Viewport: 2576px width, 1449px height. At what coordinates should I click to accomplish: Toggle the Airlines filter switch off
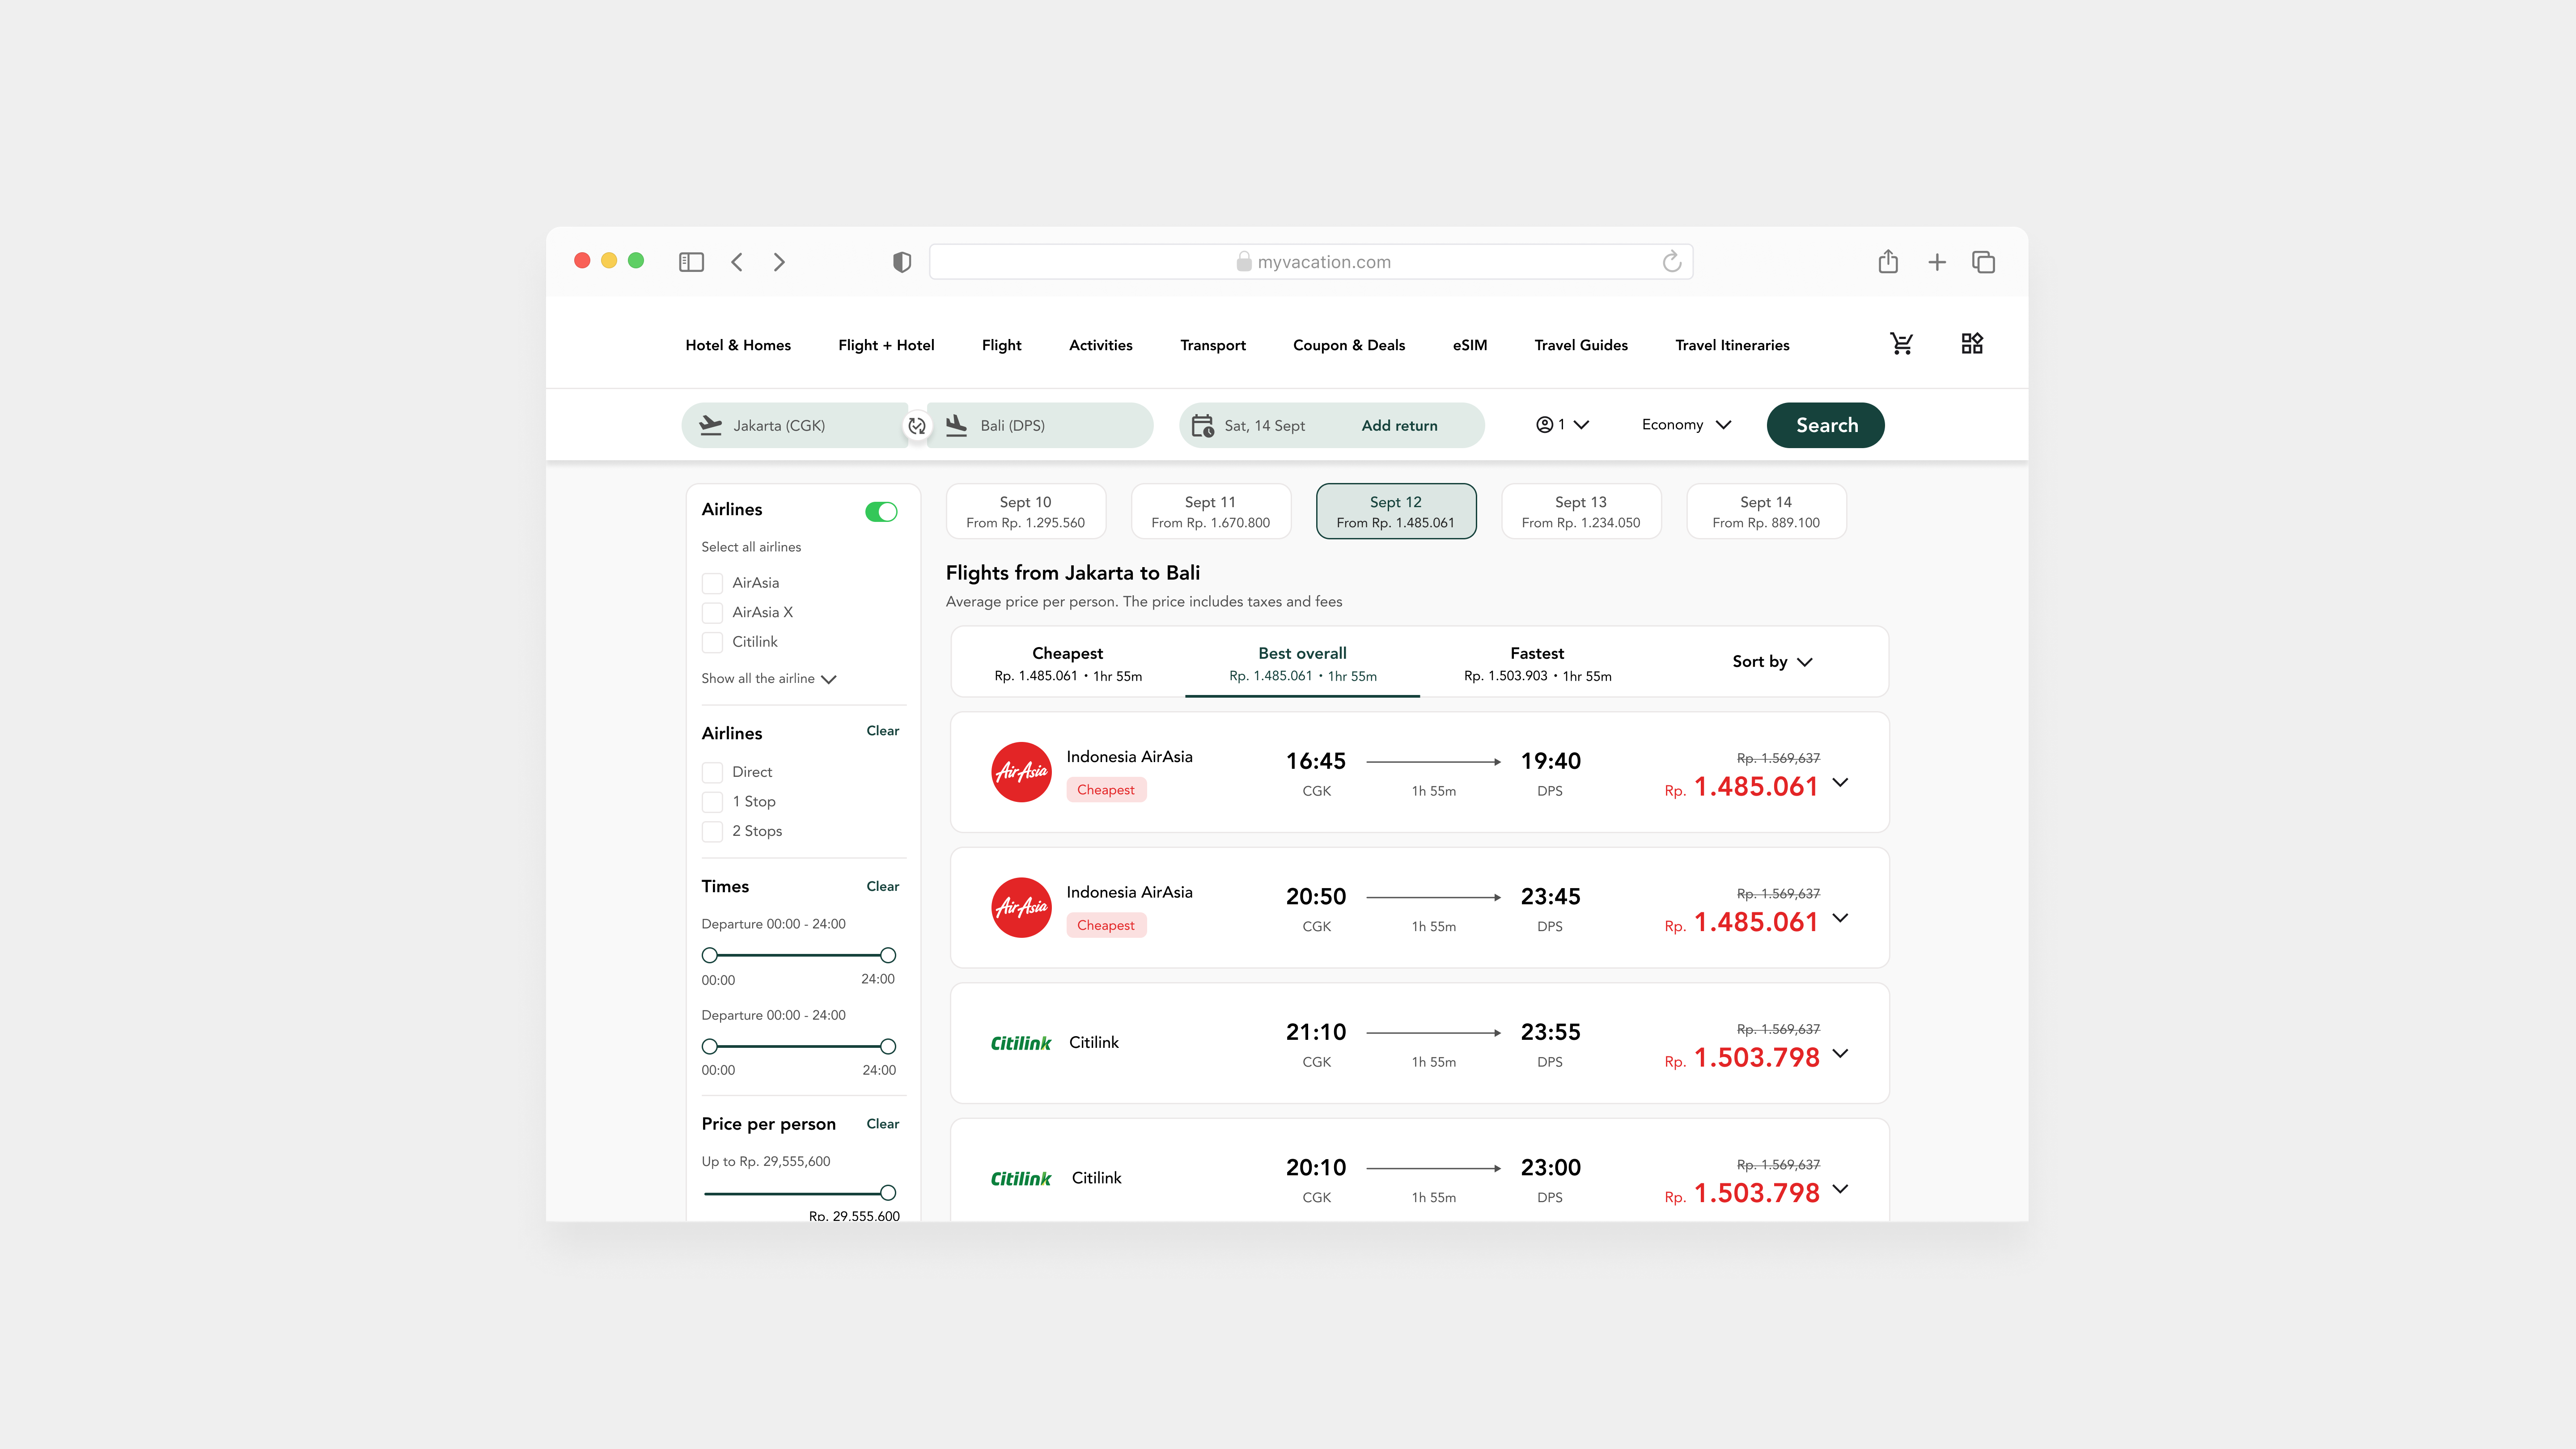881,512
